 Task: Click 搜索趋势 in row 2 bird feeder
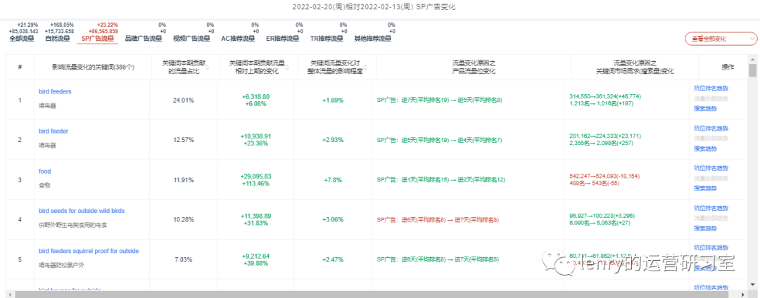click(x=705, y=148)
